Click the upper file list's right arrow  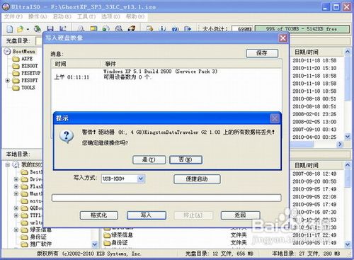340,144
